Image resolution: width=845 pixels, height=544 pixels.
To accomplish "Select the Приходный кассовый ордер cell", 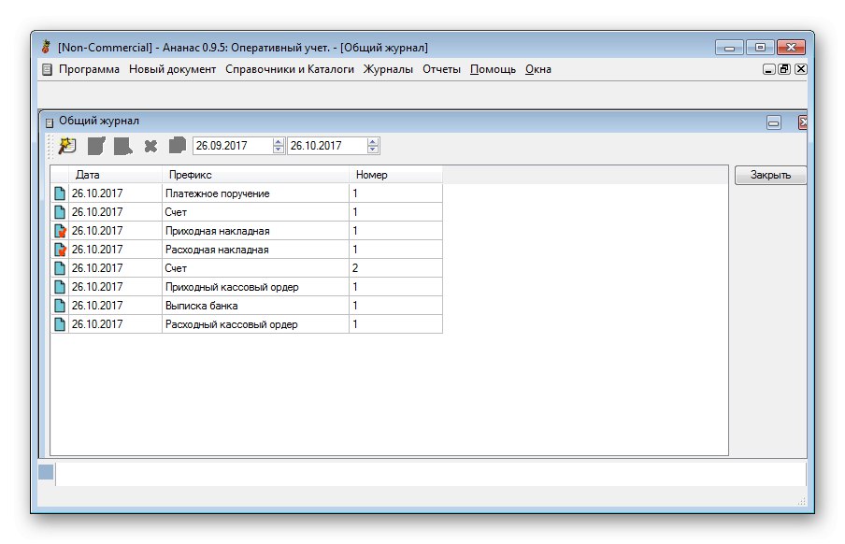I will [x=255, y=287].
